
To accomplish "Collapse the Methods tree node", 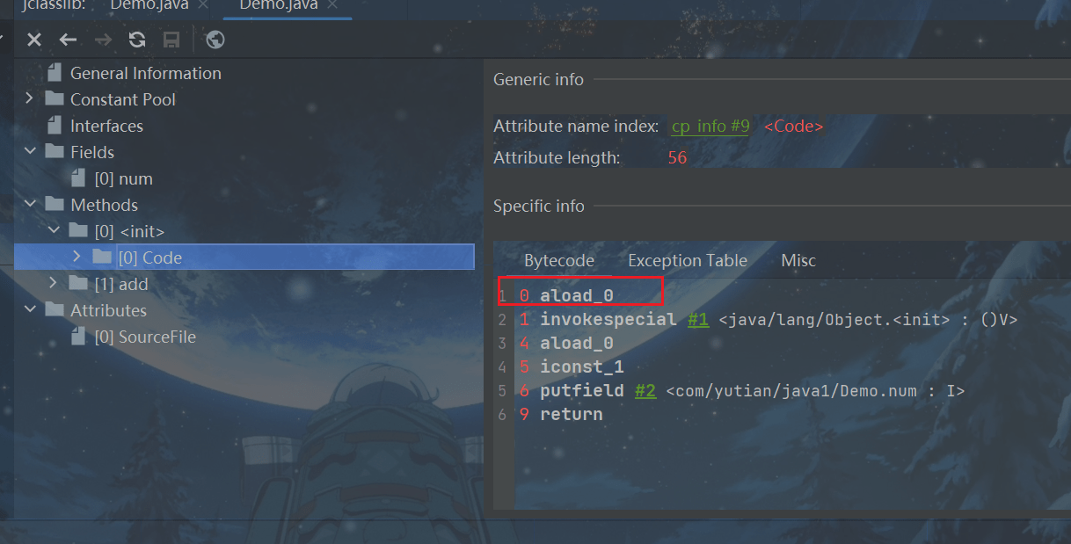I will (30, 205).
